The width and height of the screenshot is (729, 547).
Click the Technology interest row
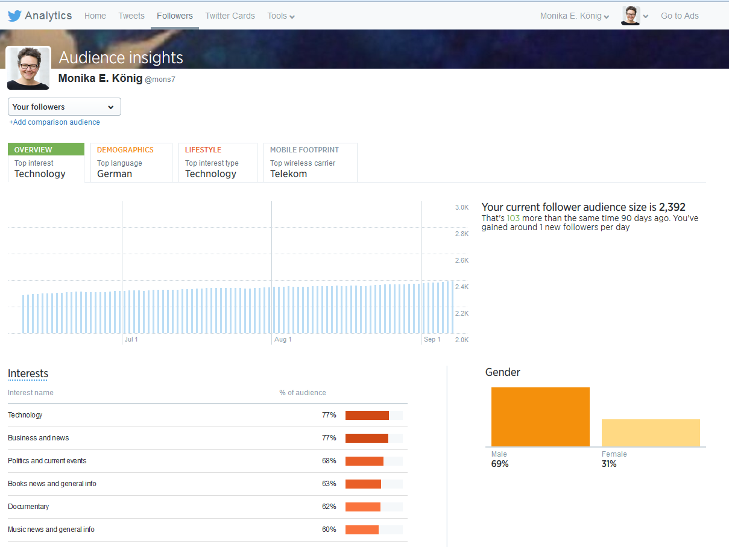[x=207, y=415]
